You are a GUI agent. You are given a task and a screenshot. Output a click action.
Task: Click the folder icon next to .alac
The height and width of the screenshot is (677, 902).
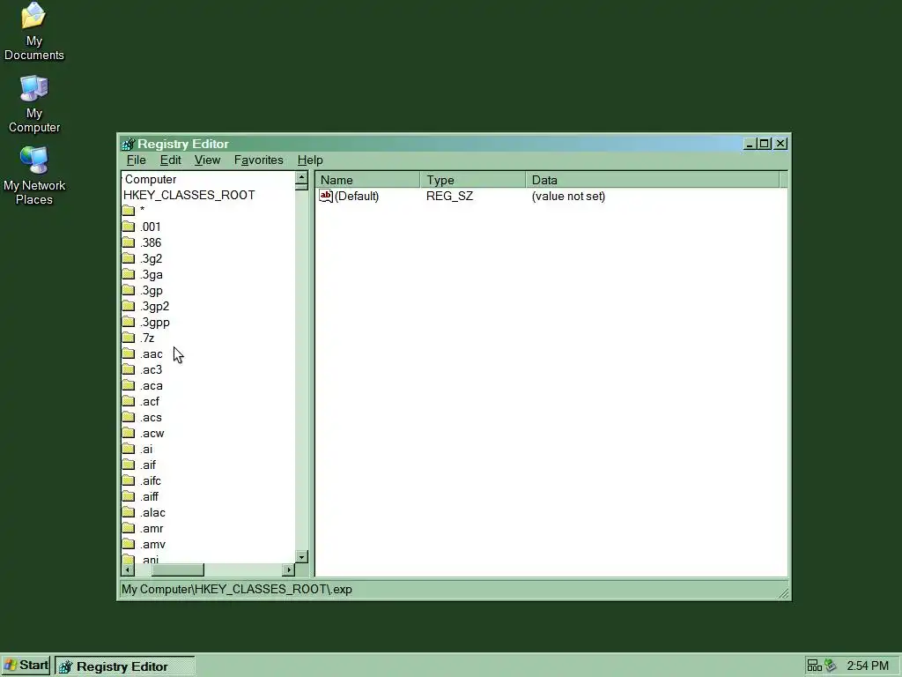pos(129,512)
